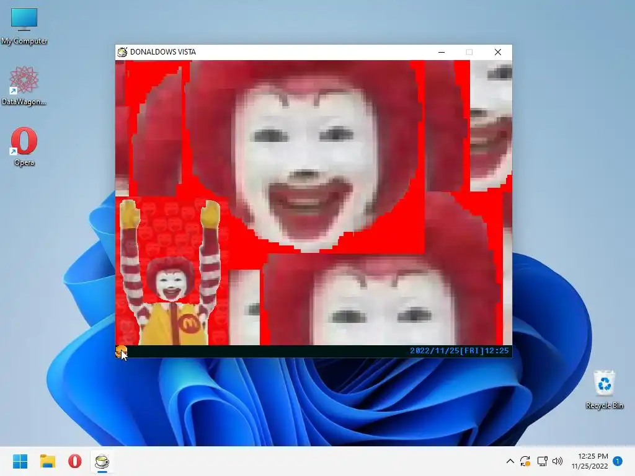Open the update sync tray icon
Viewport: 635px width, 476px height.
click(x=525, y=461)
